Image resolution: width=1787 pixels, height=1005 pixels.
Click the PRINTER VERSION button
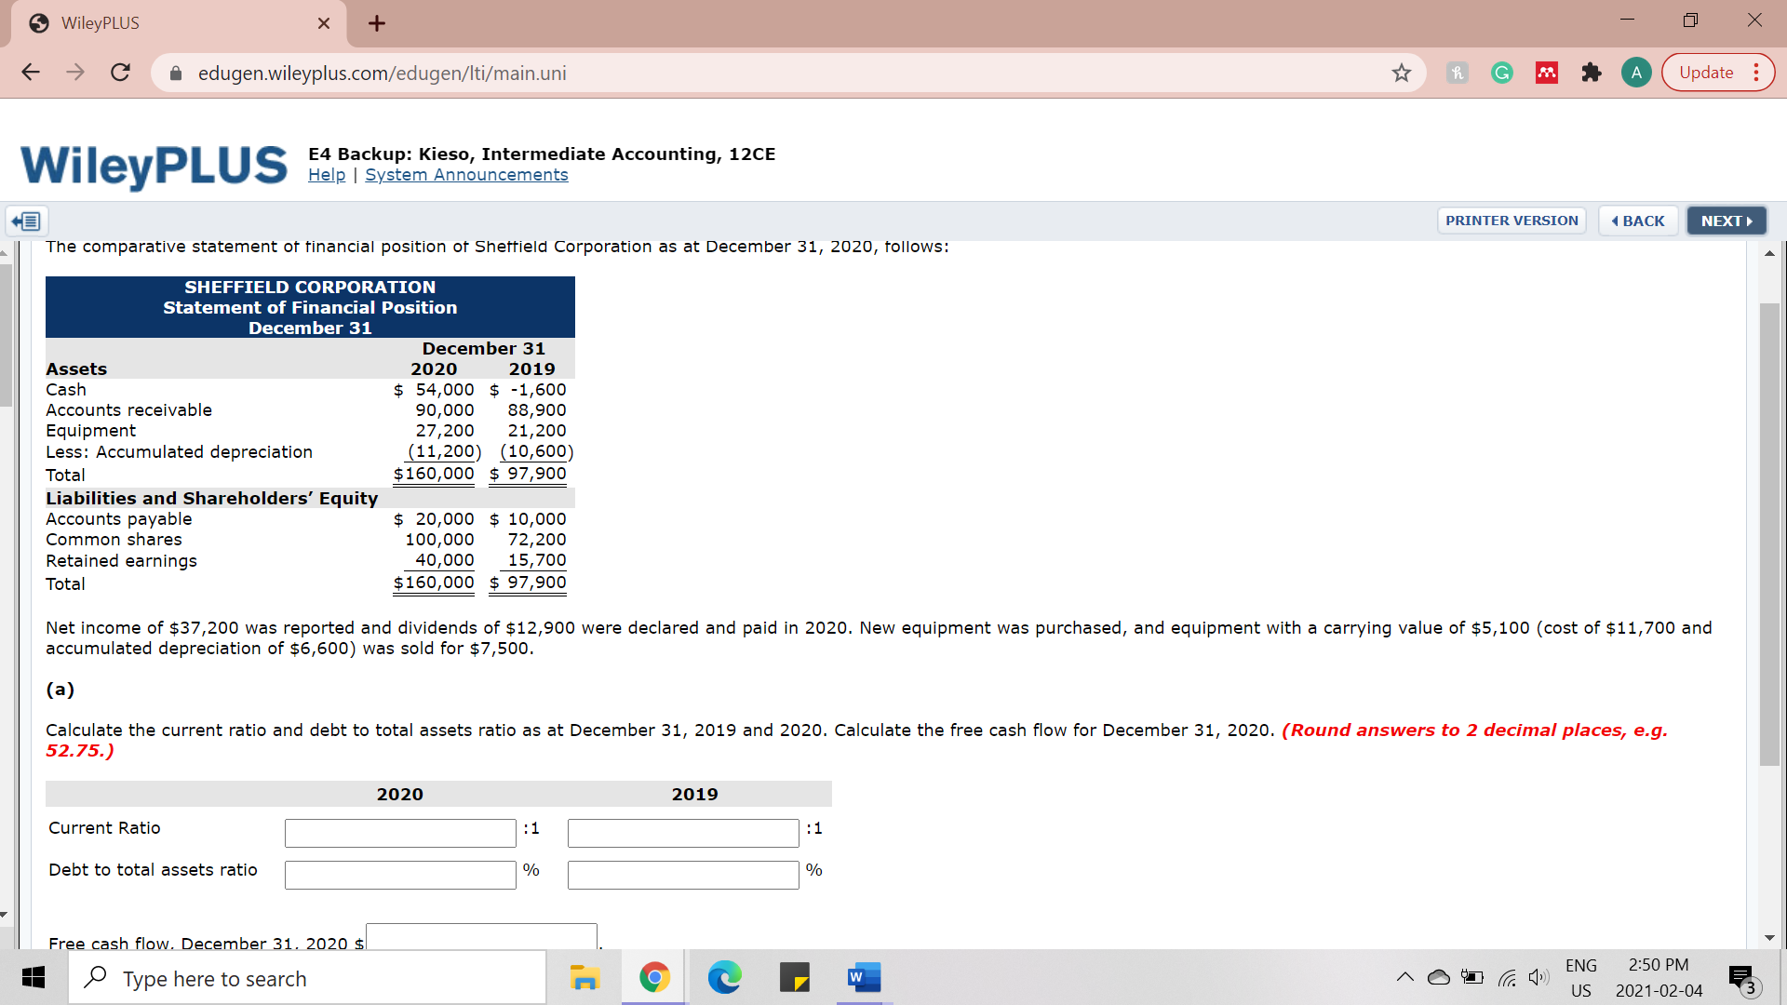pyautogui.click(x=1512, y=221)
